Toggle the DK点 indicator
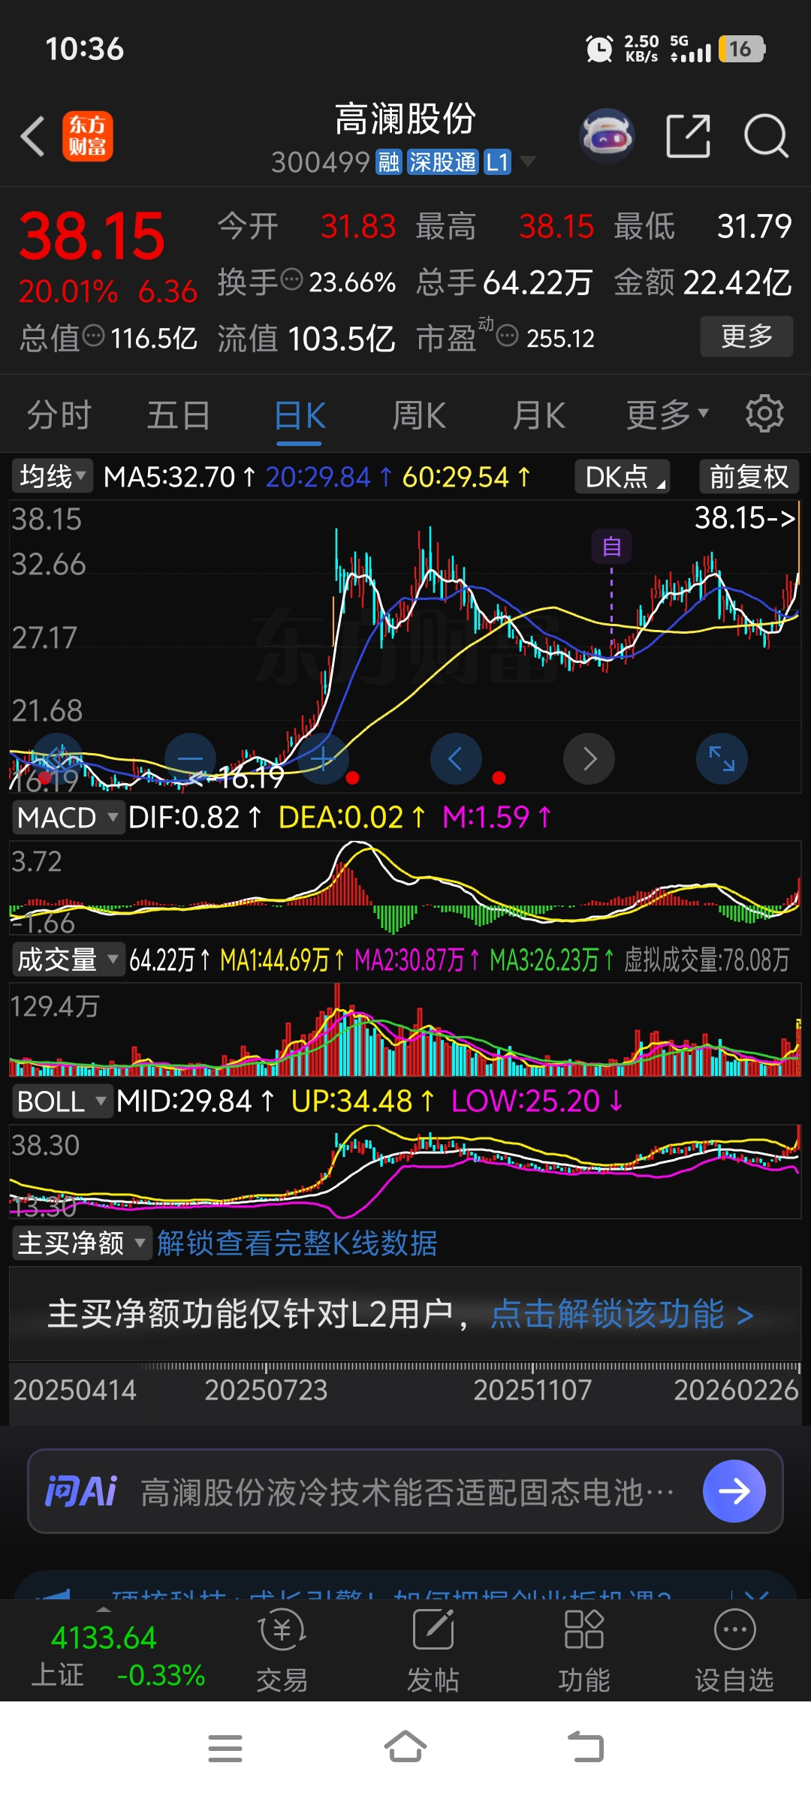Viewport: 811px width, 1796px height. [x=623, y=476]
